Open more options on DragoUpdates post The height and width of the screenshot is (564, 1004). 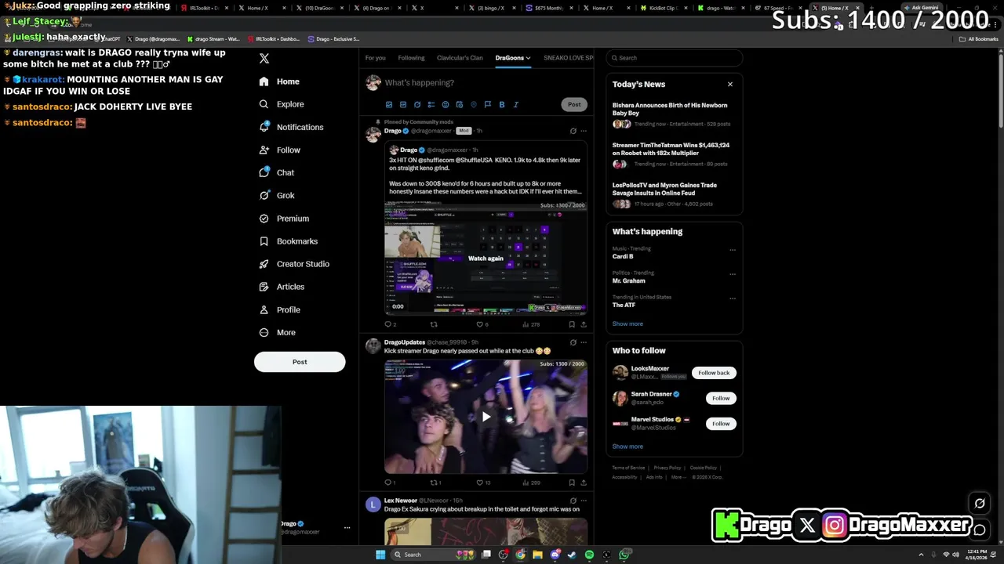click(584, 342)
